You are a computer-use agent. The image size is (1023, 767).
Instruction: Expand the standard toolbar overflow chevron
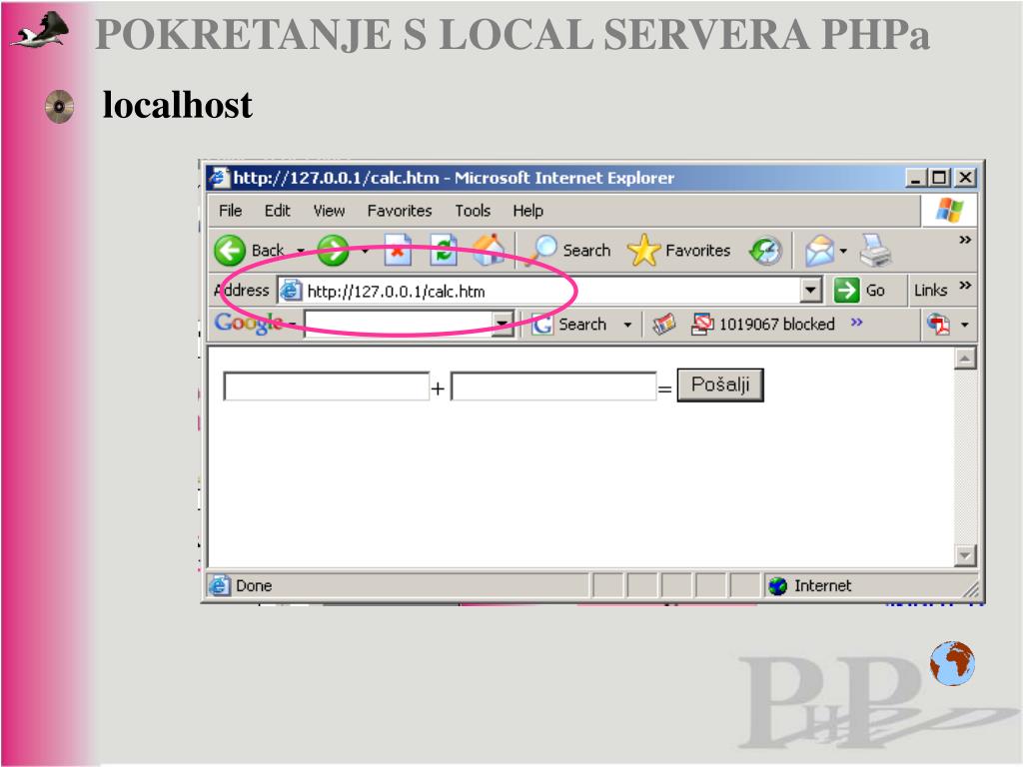965,240
